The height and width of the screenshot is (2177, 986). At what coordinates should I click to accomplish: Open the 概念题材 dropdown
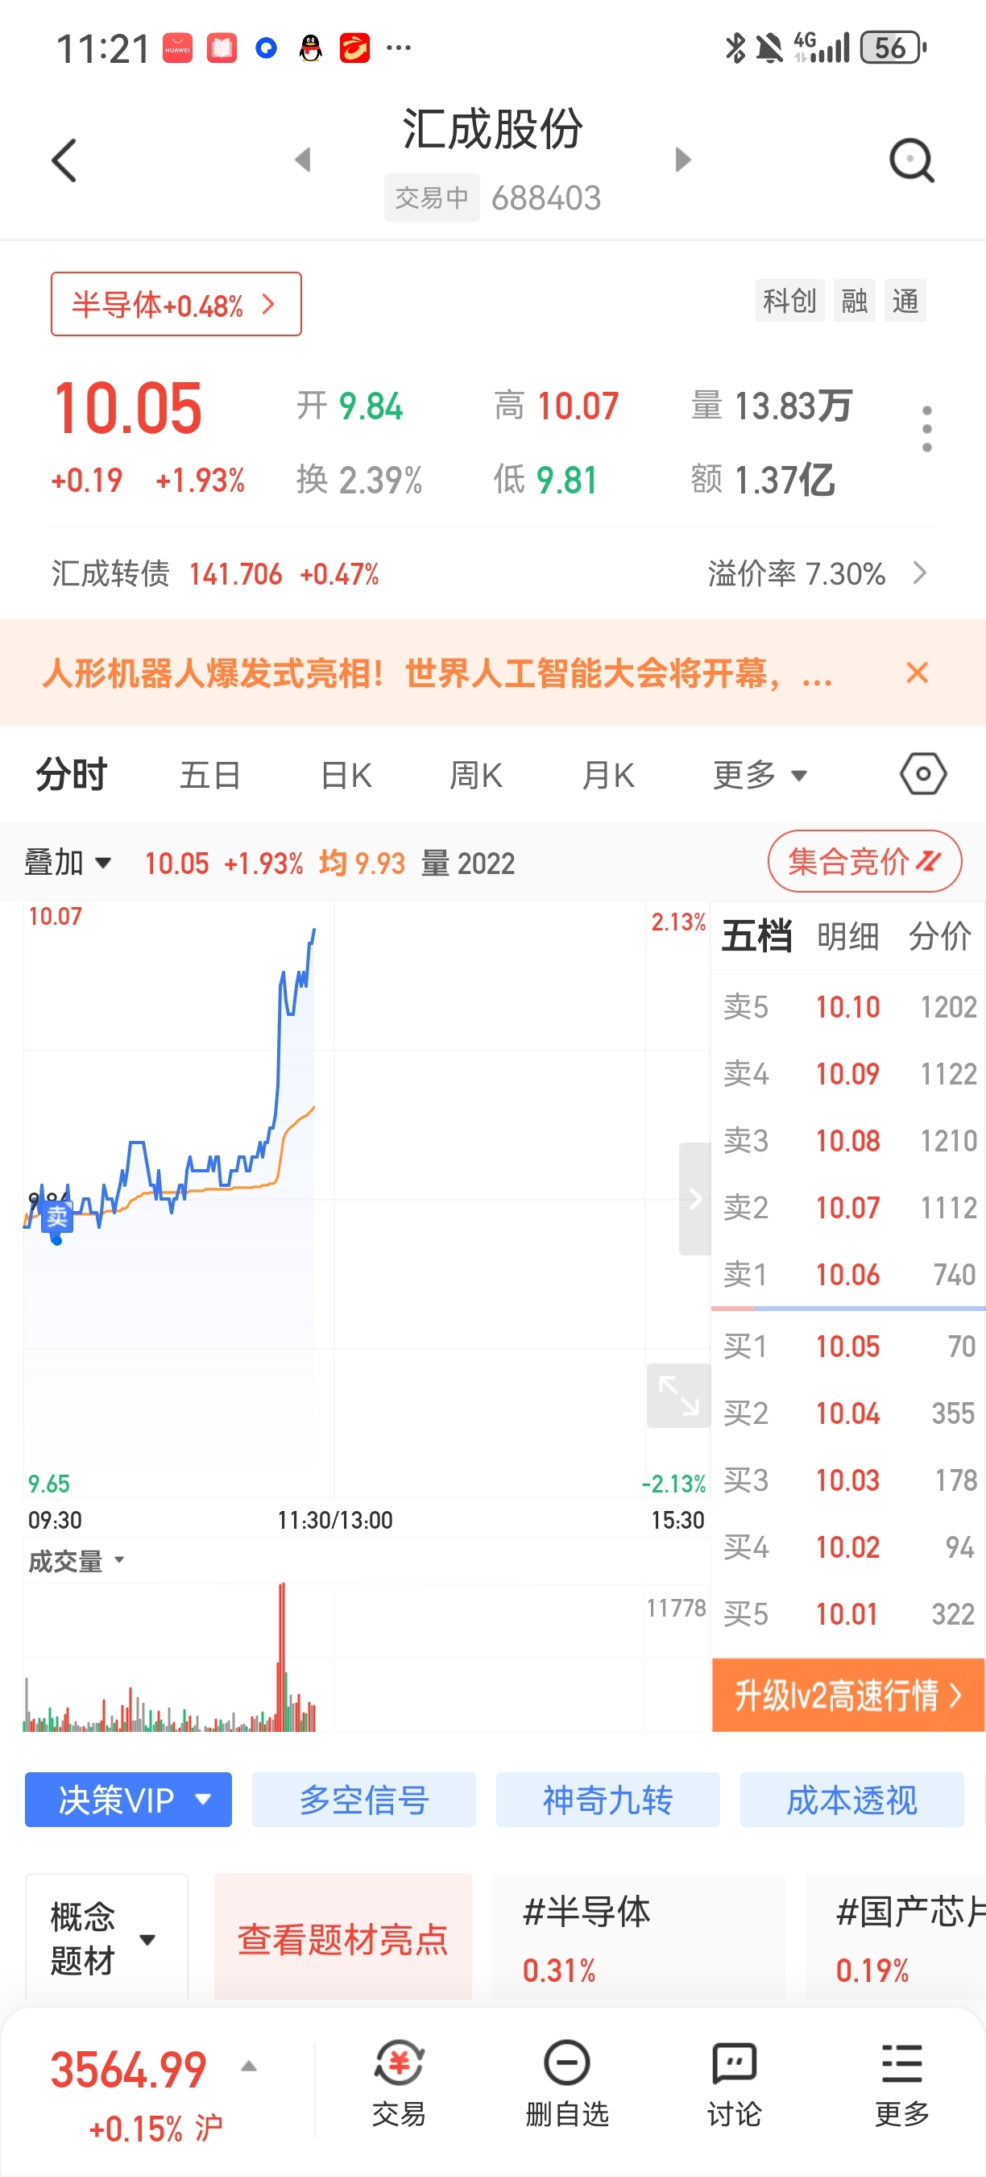point(106,1938)
